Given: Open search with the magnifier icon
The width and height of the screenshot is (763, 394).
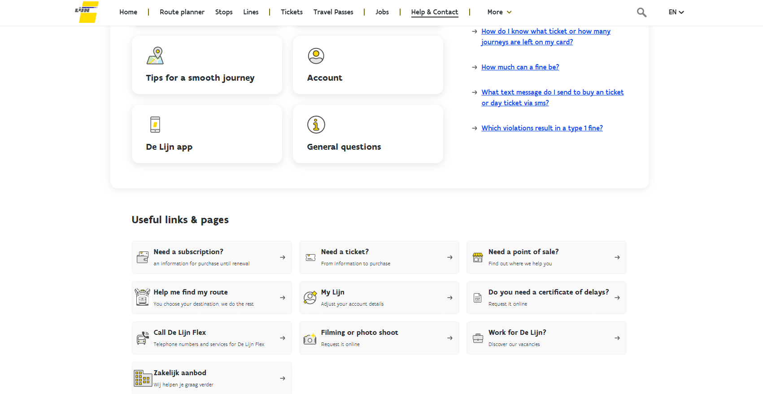Looking at the screenshot, I should tap(641, 13).
